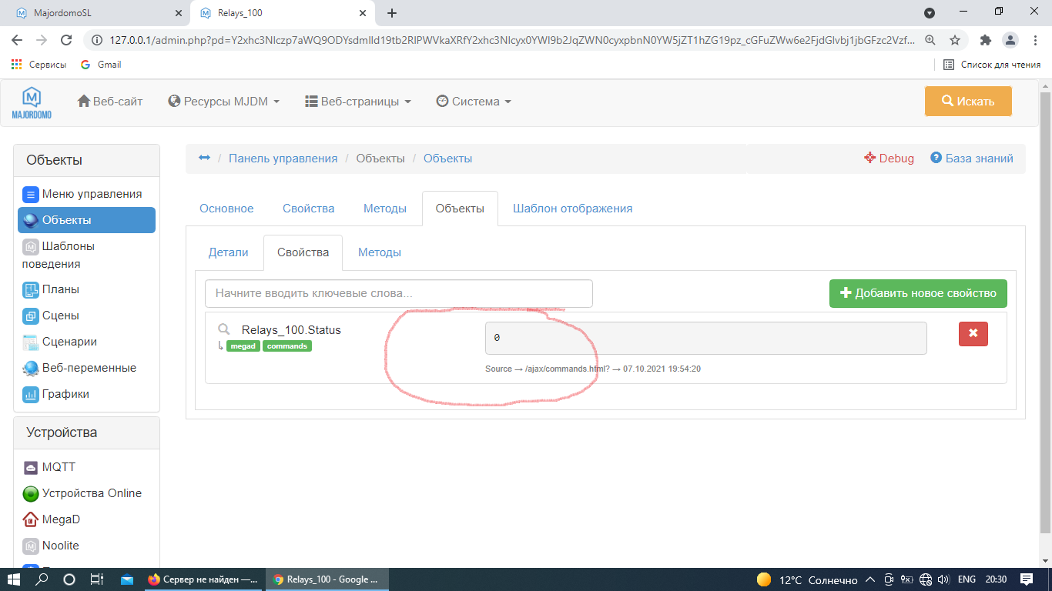Click the zoom magnifier icon in address bar
This screenshot has width=1052, height=591.
(930, 40)
